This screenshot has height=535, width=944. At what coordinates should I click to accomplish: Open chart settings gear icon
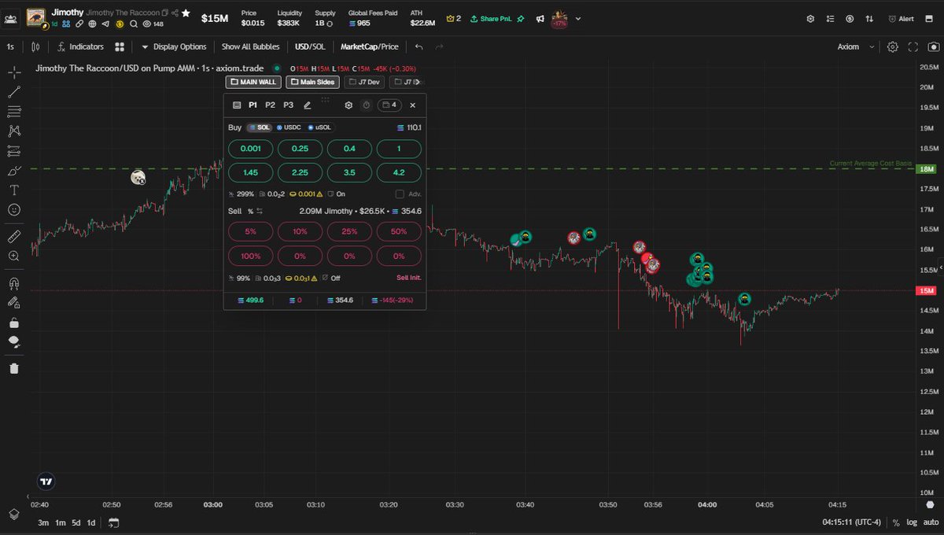click(892, 46)
